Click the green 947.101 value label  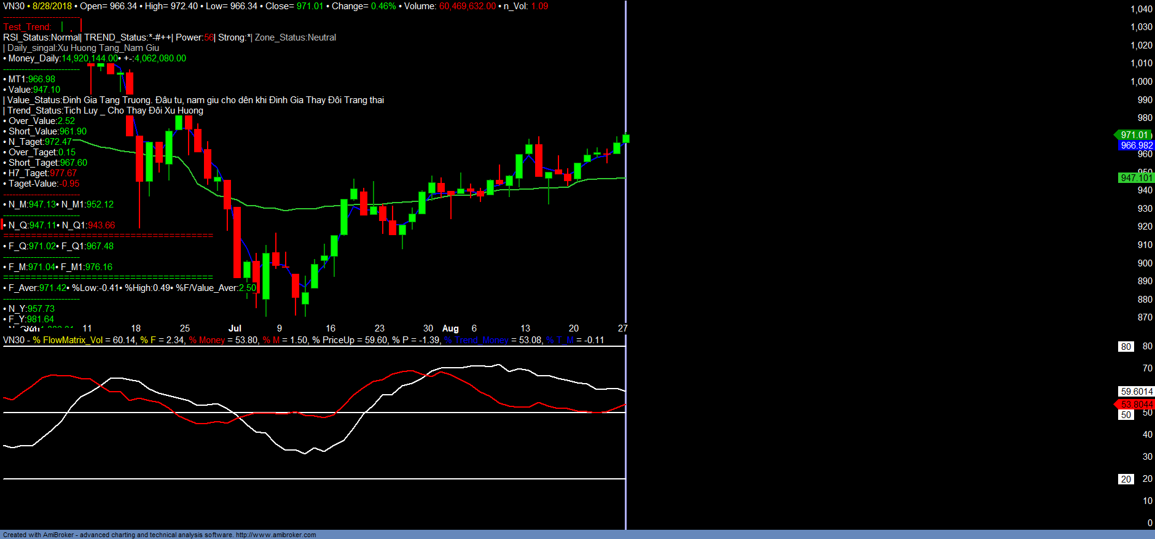(1136, 178)
